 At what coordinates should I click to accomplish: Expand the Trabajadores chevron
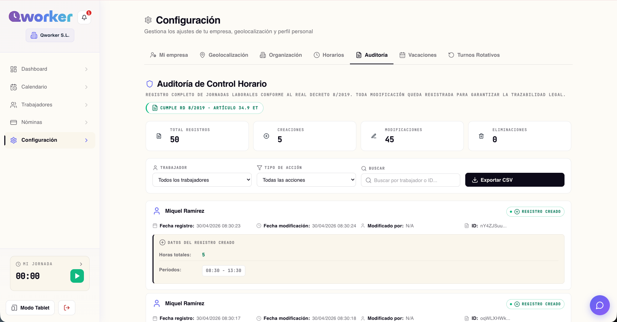coord(86,105)
